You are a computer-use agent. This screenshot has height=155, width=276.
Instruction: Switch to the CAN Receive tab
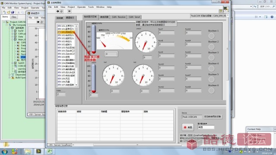pos(119,17)
